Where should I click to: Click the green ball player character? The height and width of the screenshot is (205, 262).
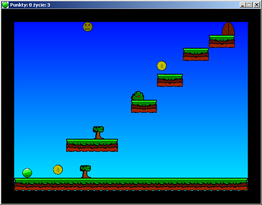pyautogui.click(x=27, y=173)
